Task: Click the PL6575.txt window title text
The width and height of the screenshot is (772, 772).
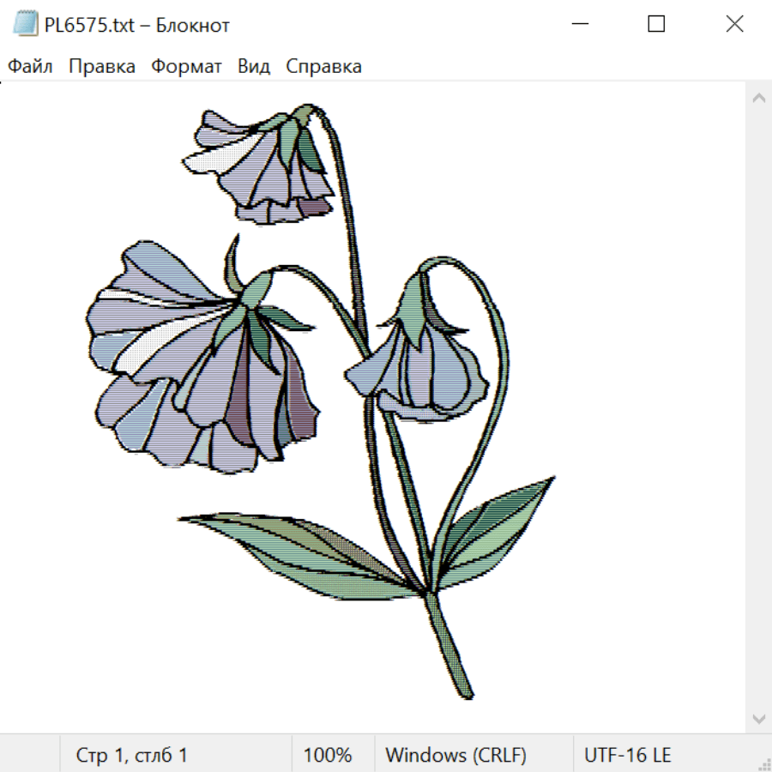Action: (137, 25)
